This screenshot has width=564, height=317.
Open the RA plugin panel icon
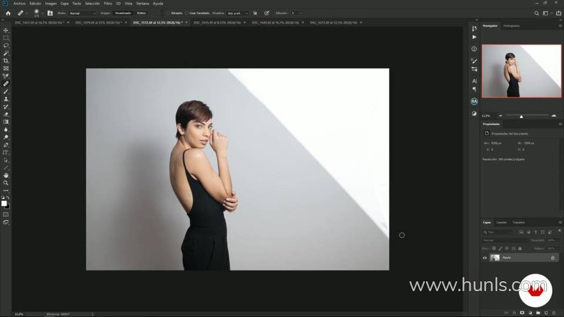point(474,102)
